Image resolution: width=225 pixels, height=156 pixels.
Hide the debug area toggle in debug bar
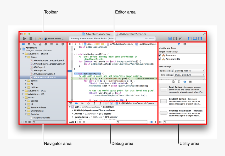pyautogui.click(x=70, y=103)
